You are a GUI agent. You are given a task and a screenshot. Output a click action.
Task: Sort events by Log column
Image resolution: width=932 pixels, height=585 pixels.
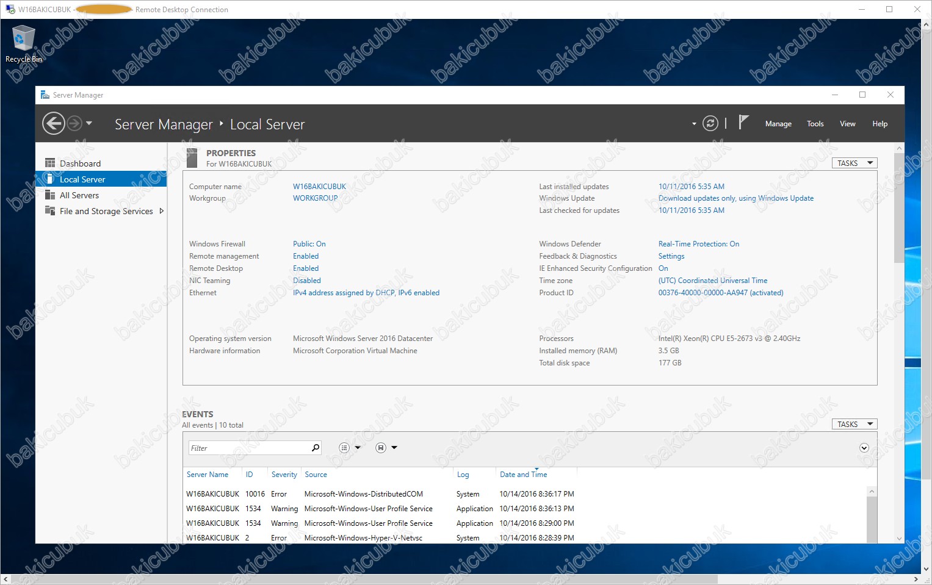click(463, 475)
